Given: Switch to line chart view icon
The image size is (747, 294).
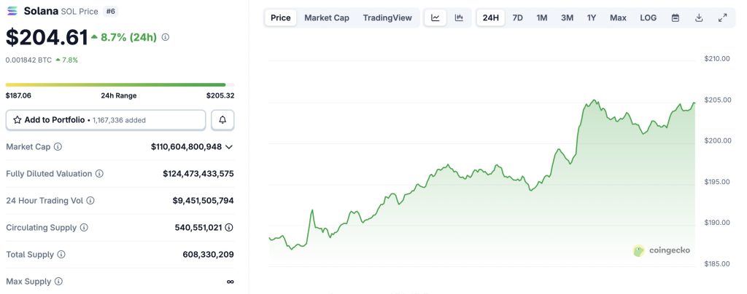Looking at the screenshot, I should pyautogui.click(x=436, y=17).
